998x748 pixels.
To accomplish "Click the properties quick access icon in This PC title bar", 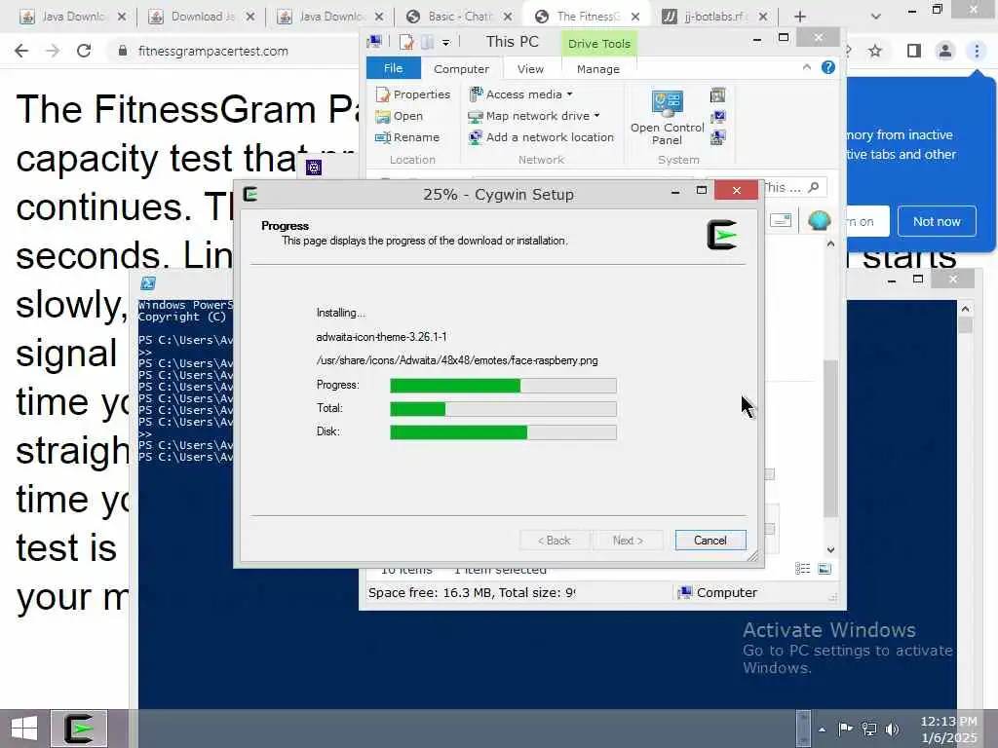I will 406,42.
